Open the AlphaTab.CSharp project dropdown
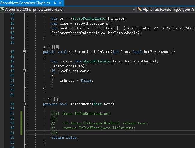 click(x=134, y=10)
